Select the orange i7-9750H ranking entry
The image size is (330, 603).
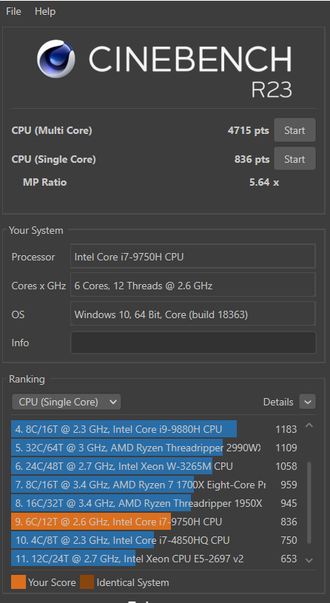pyautogui.click(x=154, y=522)
